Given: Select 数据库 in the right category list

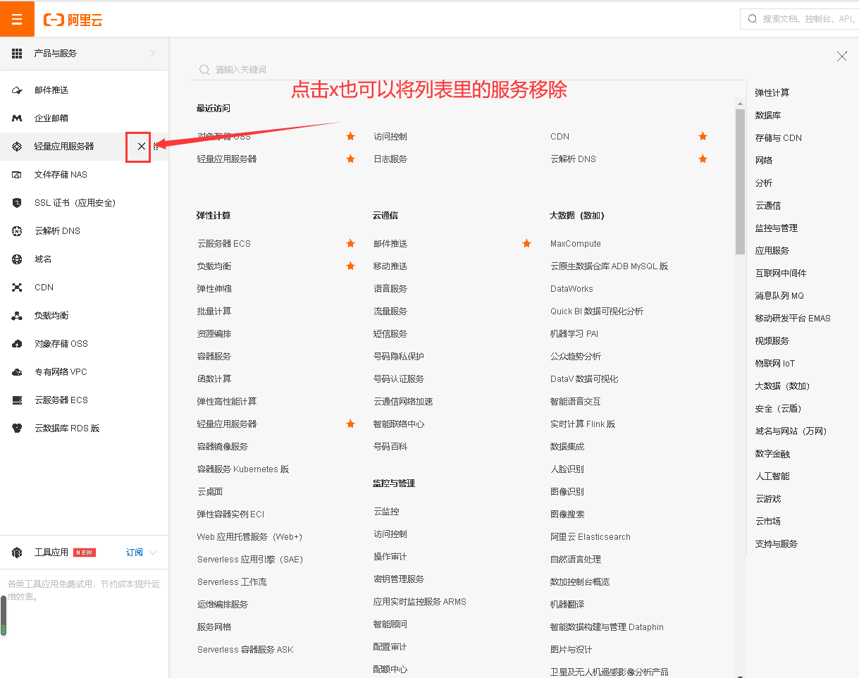Looking at the screenshot, I should click(x=768, y=116).
